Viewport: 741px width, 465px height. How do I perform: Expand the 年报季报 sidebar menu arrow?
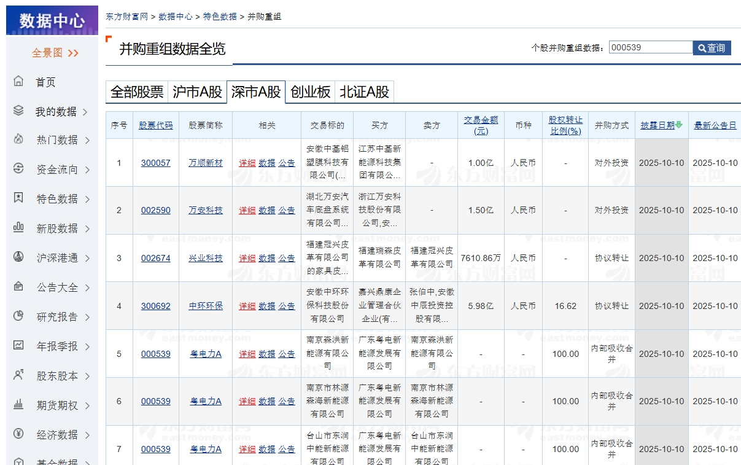click(x=87, y=346)
